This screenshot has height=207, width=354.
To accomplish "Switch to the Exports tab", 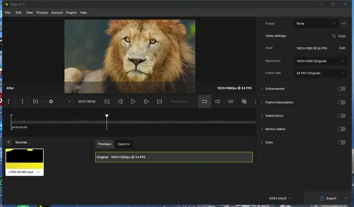I will [x=123, y=144].
